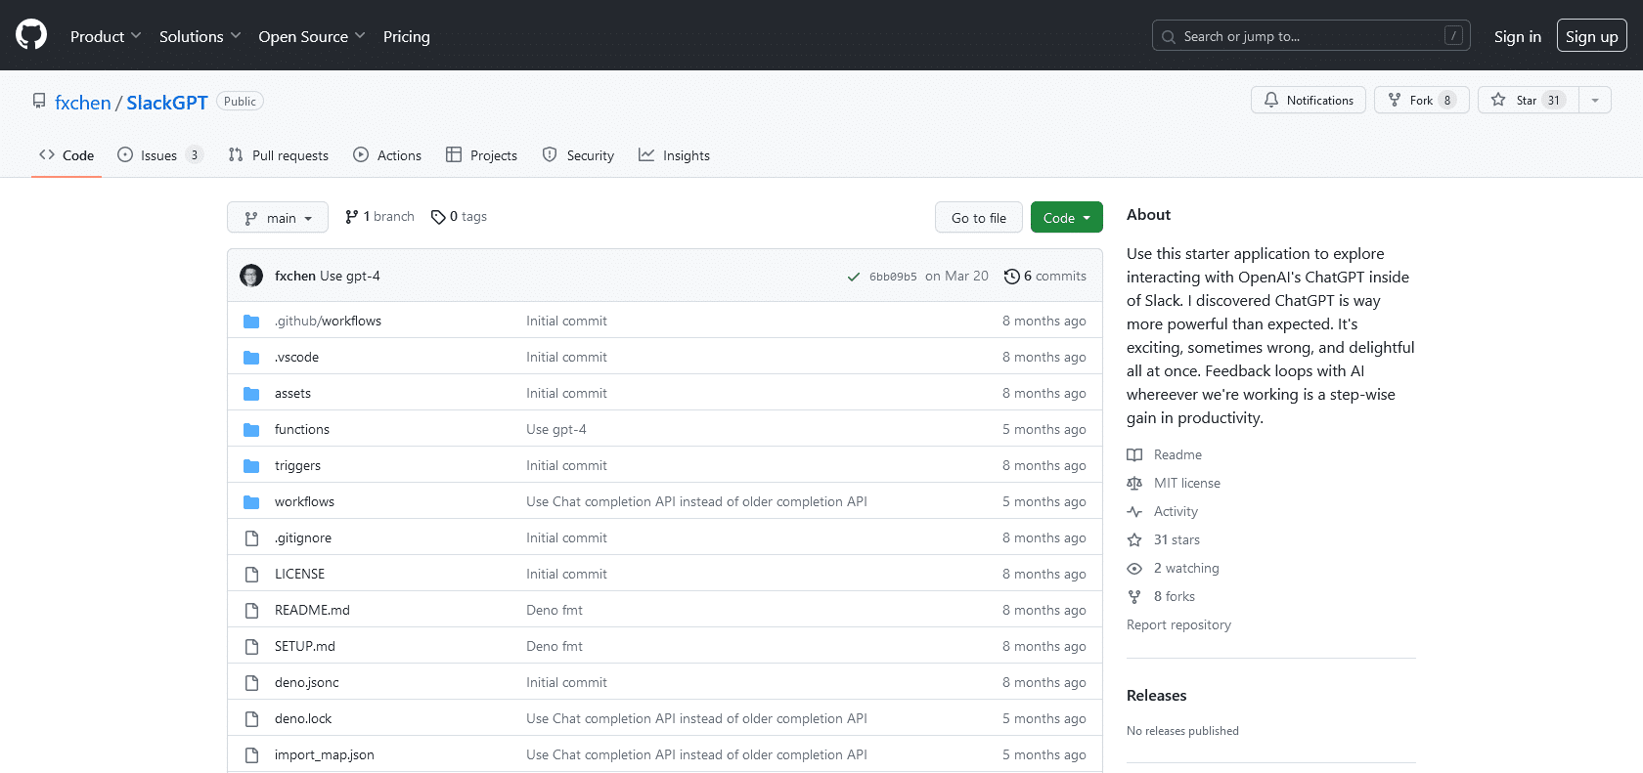This screenshot has width=1643, height=773.
Task: Switch to the Actions tab
Action: [387, 155]
